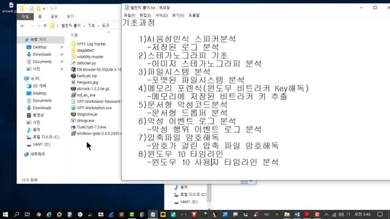Open the 보기 ribbon tab in Explorer
The width and height of the screenshot is (390, 219).
[70, 16]
